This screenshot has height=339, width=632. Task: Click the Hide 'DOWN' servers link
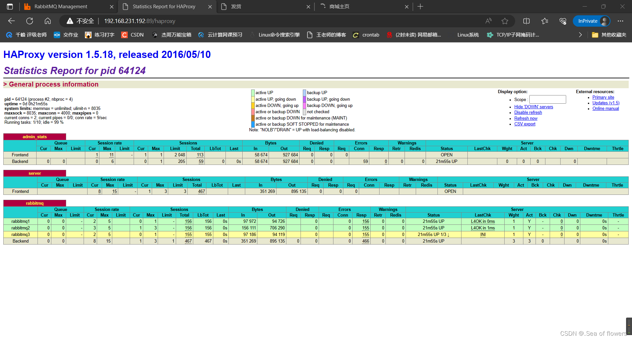[x=534, y=107]
